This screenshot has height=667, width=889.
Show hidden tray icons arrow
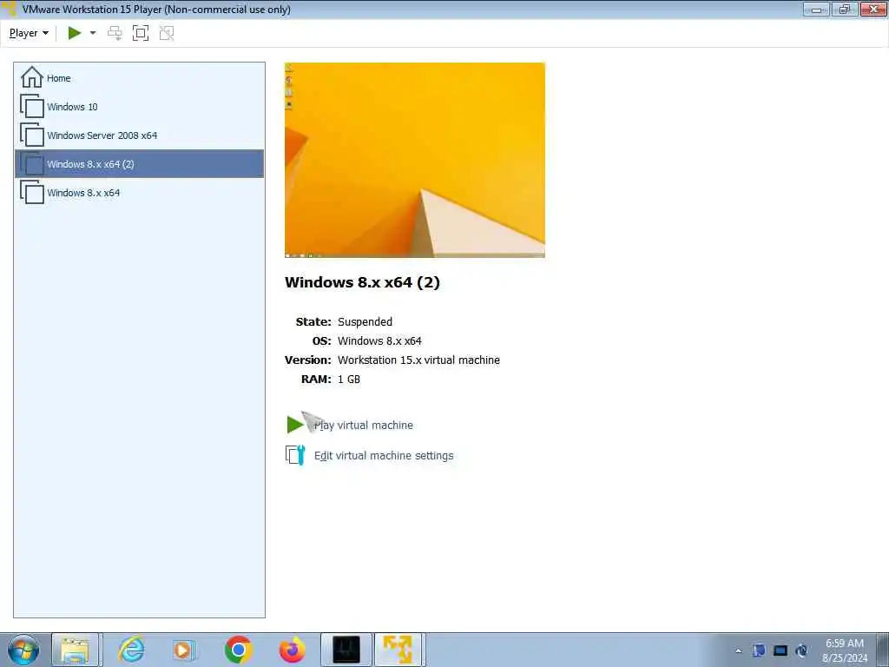[738, 650]
